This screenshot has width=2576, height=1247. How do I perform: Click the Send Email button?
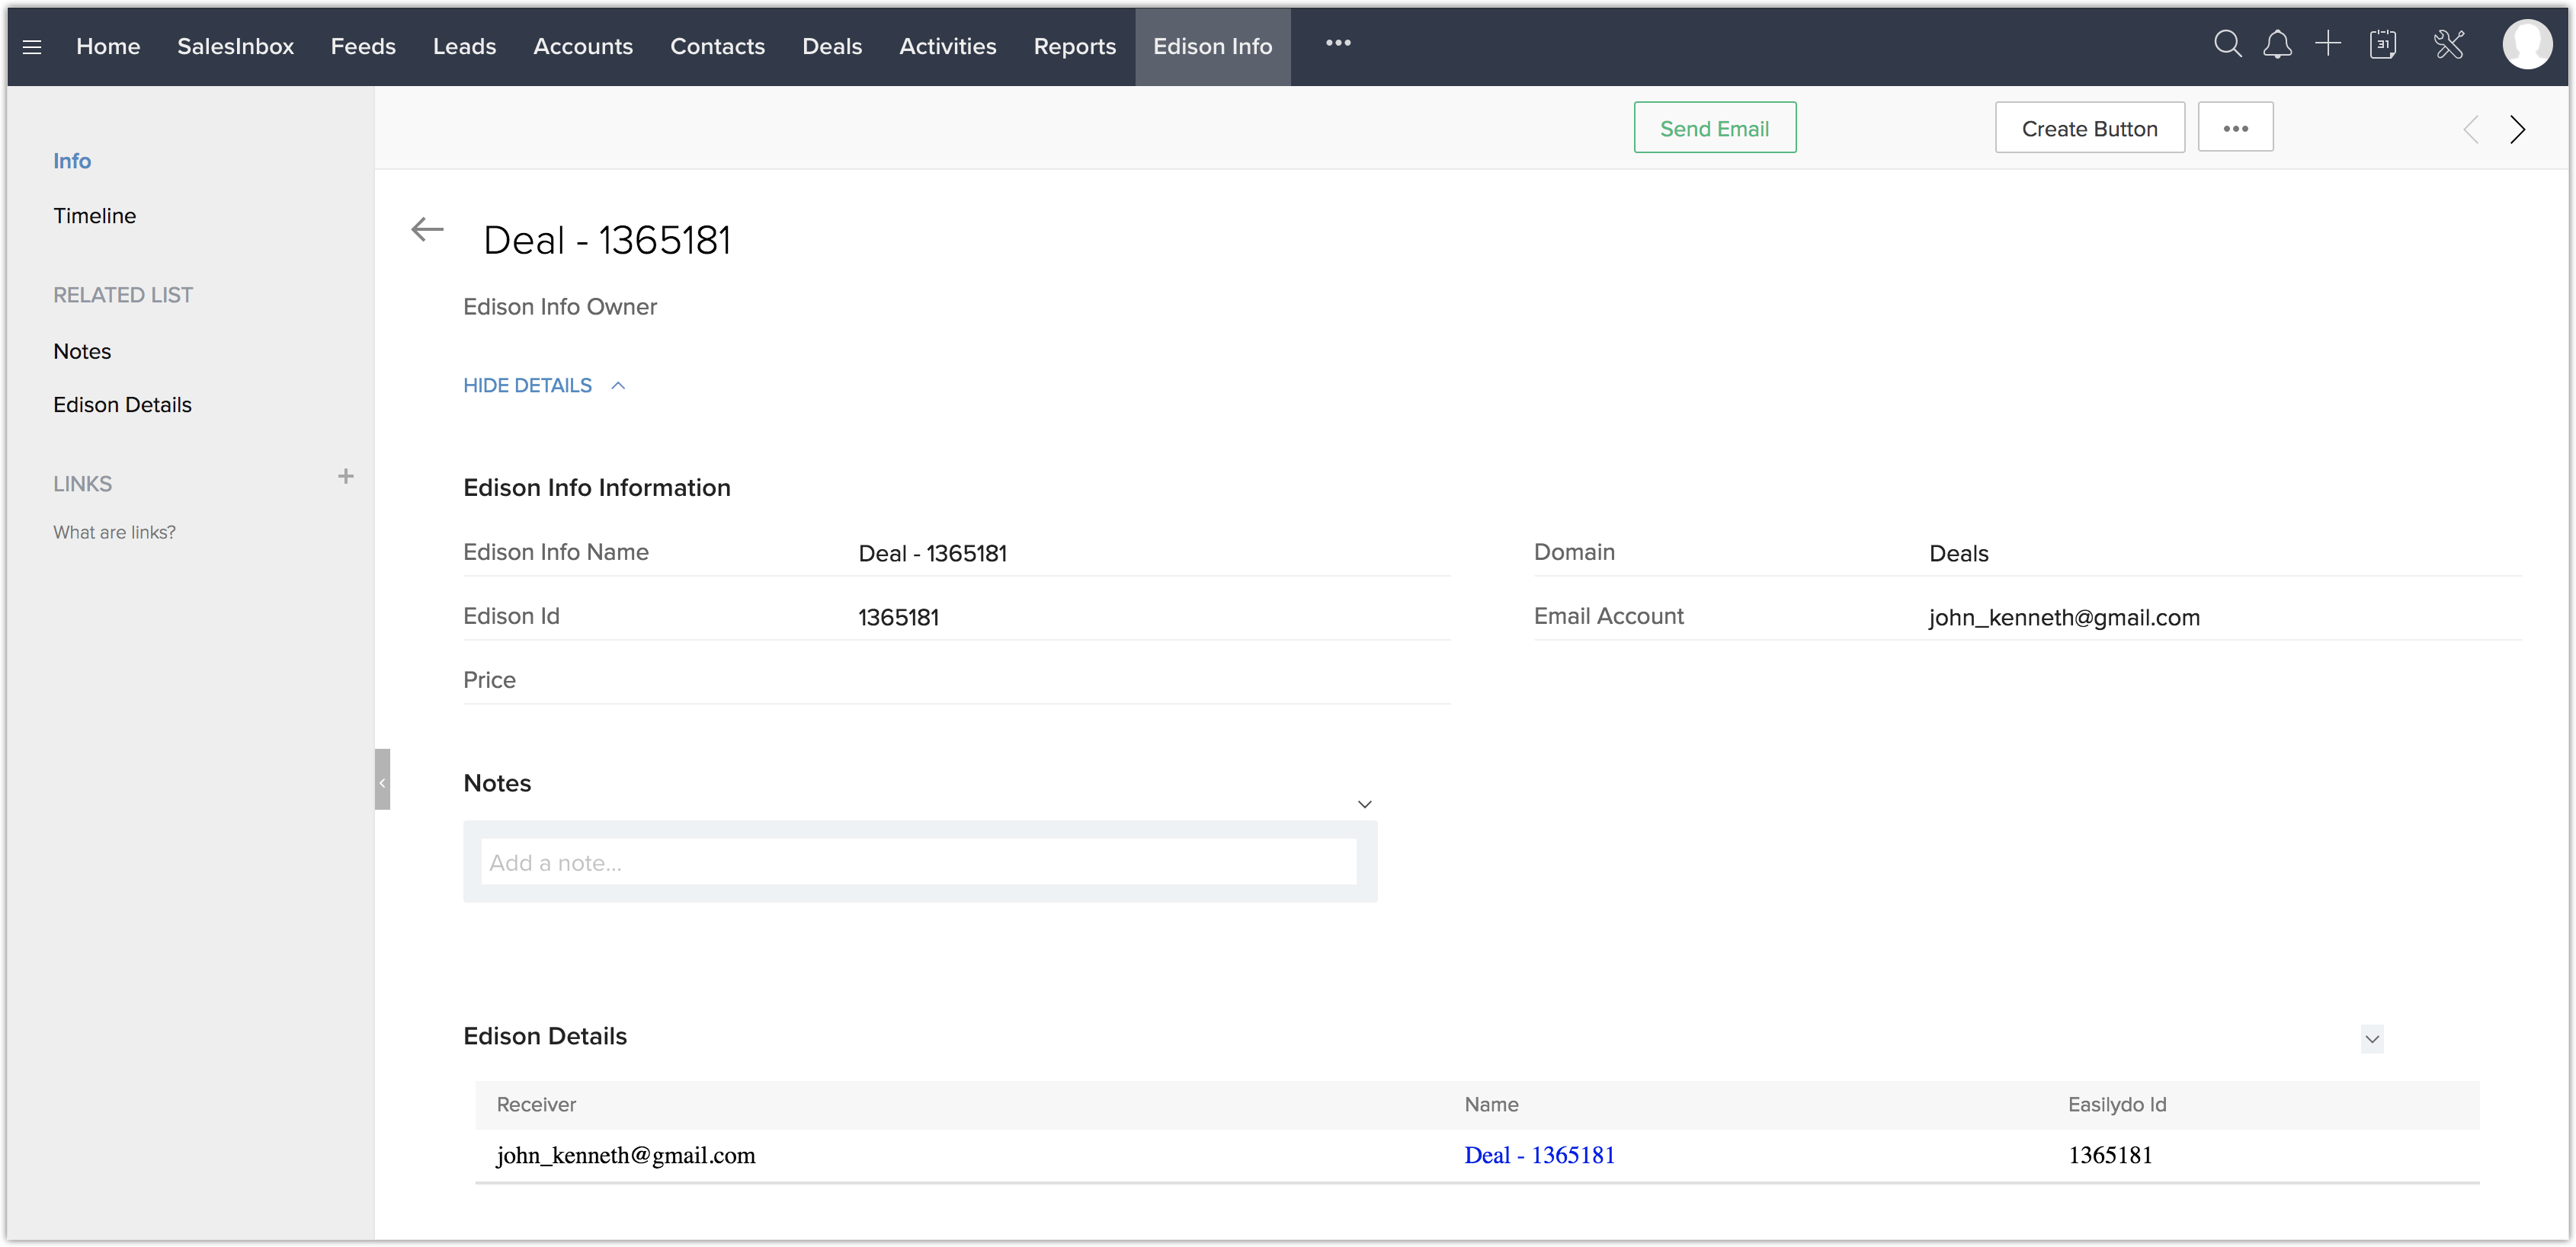click(x=1714, y=129)
